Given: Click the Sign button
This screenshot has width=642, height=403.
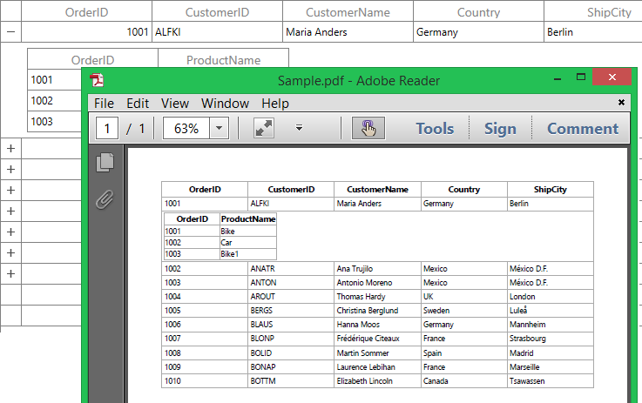Looking at the screenshot, I should click(x=500, y=128).
